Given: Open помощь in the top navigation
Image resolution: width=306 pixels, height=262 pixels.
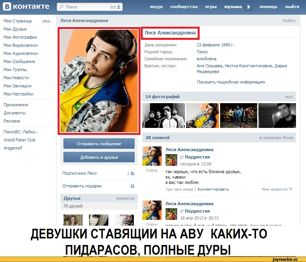Looking at the screenshot, I should coord(268,7).
